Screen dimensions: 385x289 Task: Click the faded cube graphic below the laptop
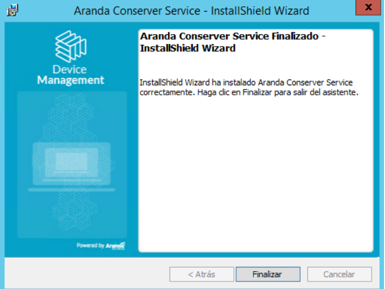[x=74, y=211]
